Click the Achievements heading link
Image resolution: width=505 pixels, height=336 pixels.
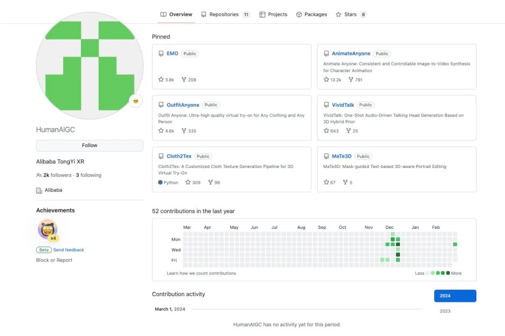55,210
